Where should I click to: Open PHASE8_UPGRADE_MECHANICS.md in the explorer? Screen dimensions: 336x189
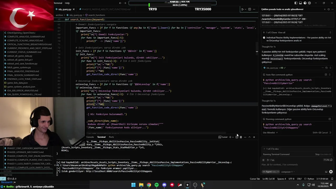[x=25, y=152]
